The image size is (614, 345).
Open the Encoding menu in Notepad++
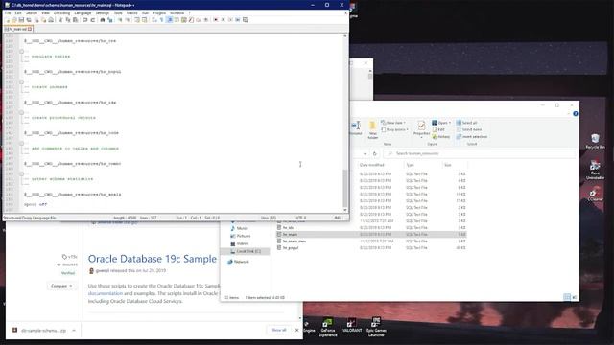point(61,12)
